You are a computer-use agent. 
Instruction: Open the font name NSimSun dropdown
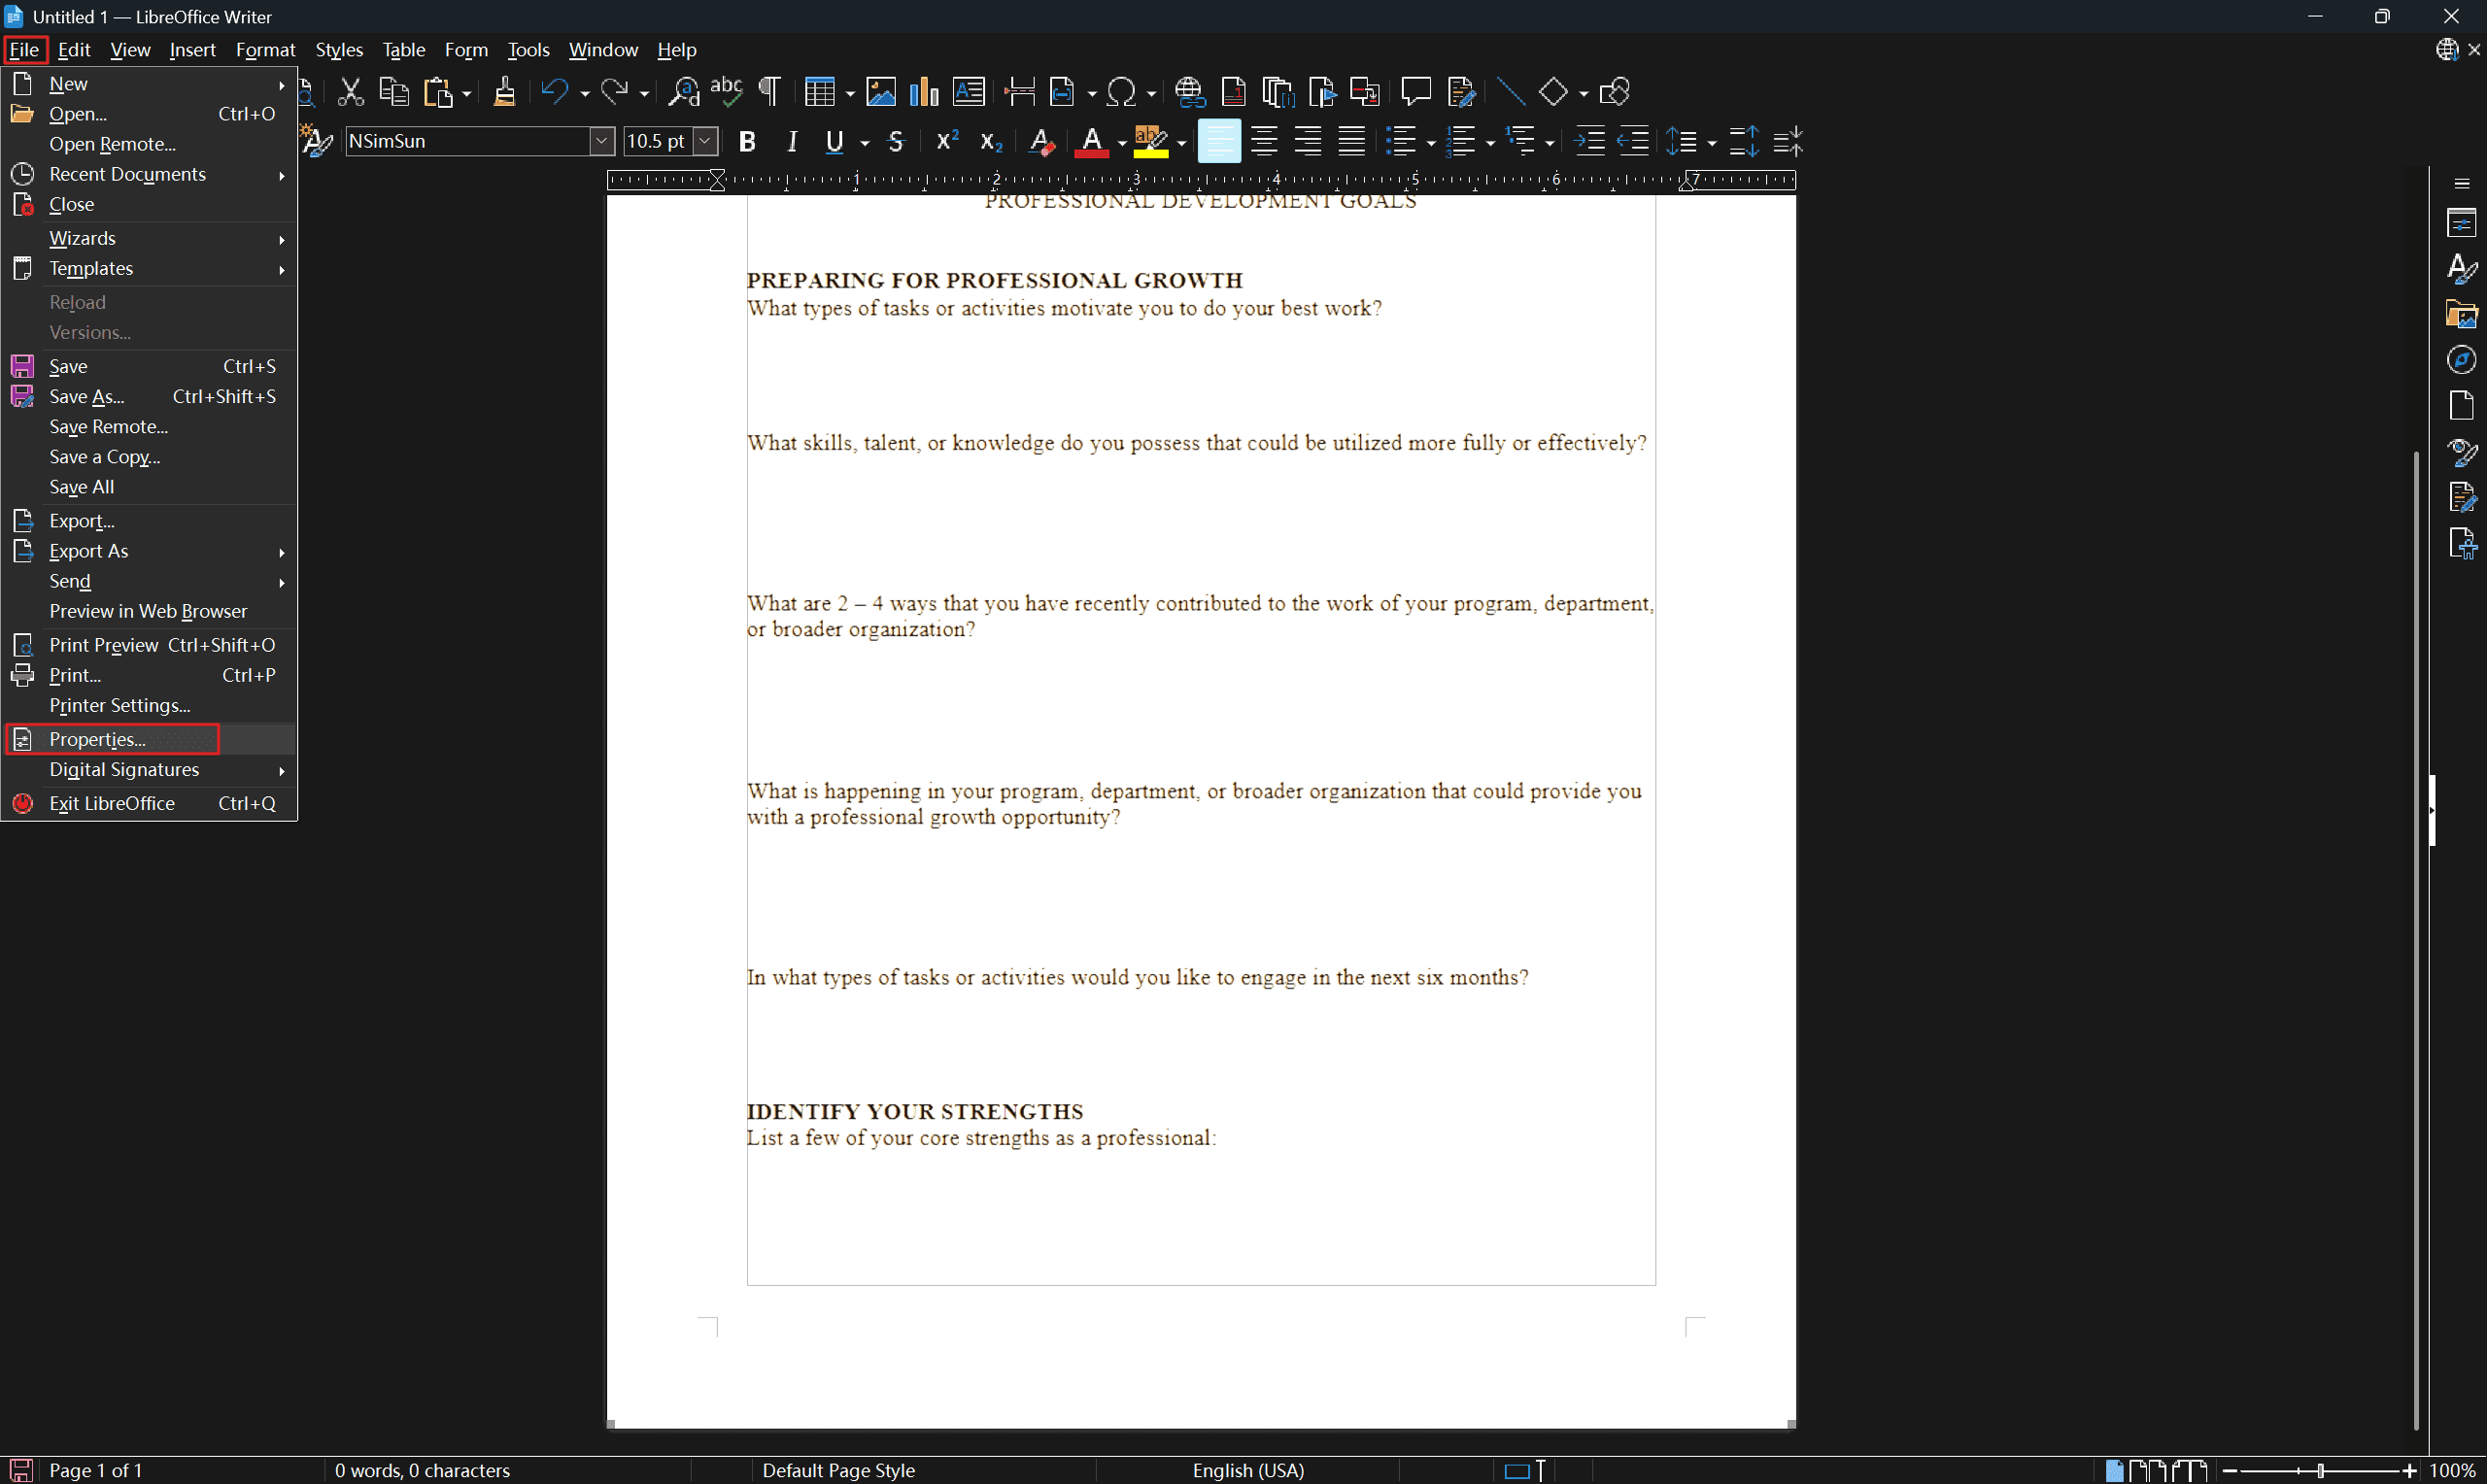pos(602,142)
